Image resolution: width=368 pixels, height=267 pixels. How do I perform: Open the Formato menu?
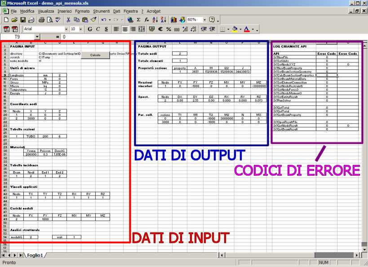[82, 10]
